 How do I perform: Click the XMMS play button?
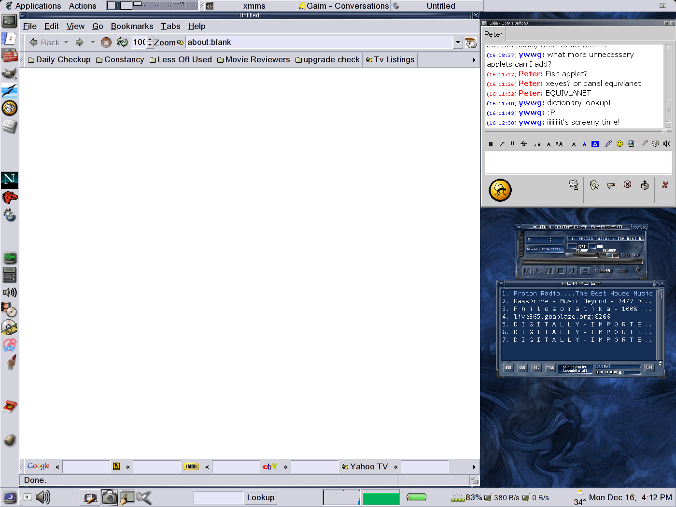pos(538,271)
